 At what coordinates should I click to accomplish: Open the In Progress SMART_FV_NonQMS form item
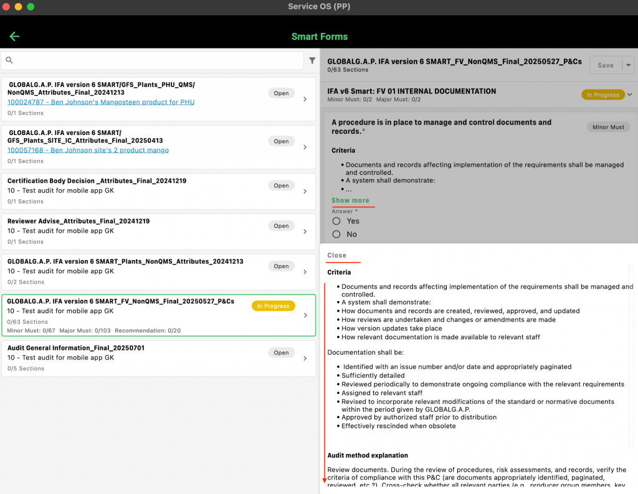point(158,315)
